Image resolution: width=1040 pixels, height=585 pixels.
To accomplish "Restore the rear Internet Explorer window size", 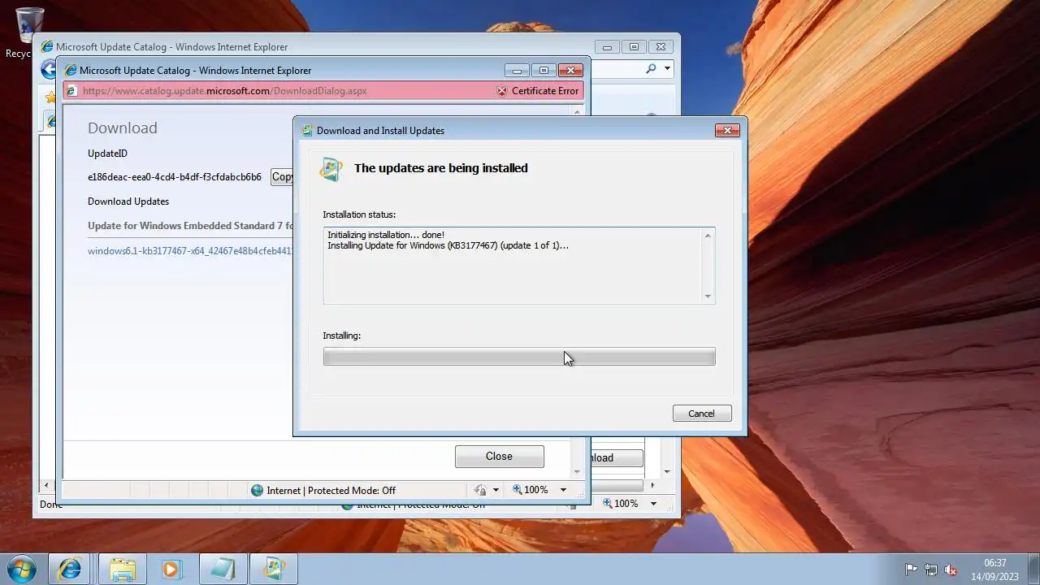I will click(635, 47).
